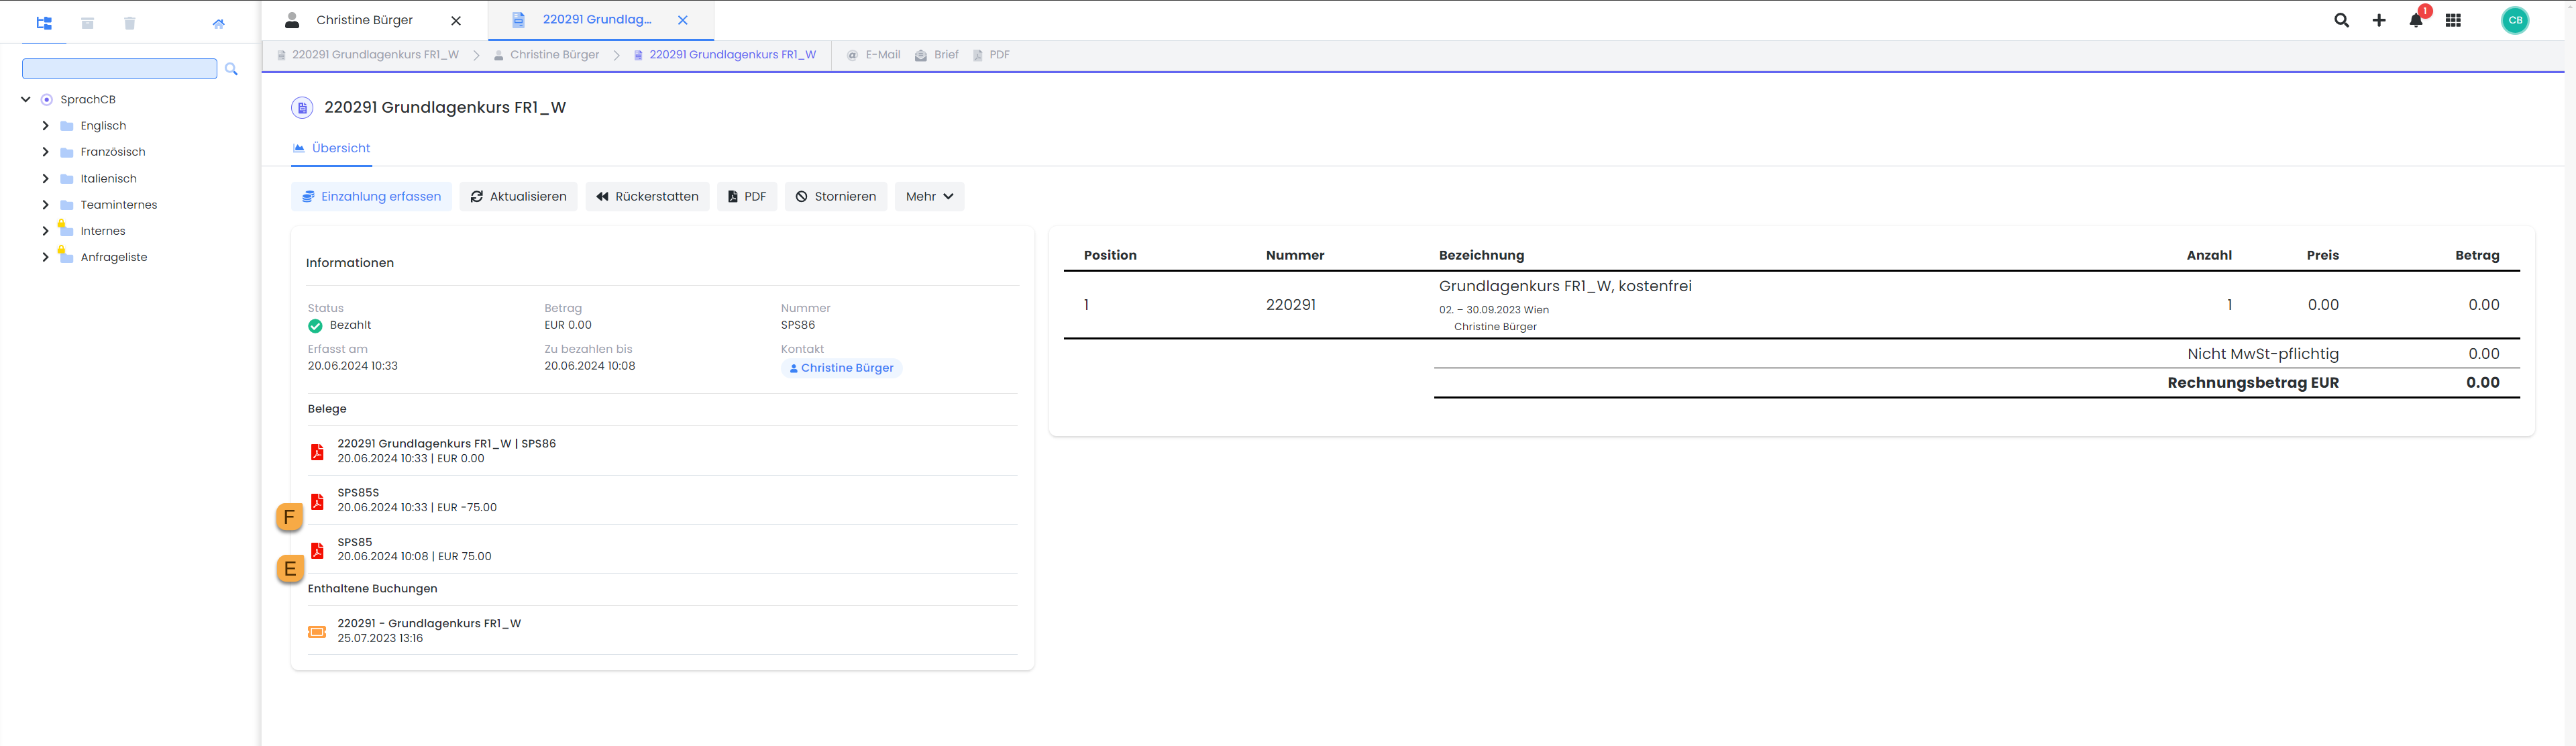Open notifications bell with red badge
This screenshot has width=2576, height=746.
pyautogui.click(x=2416, y=20)
